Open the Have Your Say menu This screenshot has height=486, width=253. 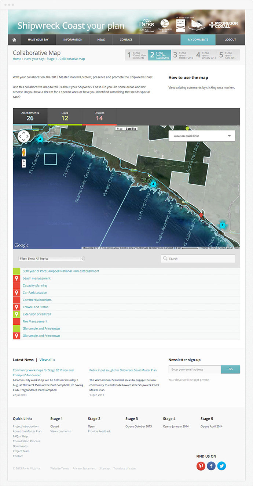38,40
